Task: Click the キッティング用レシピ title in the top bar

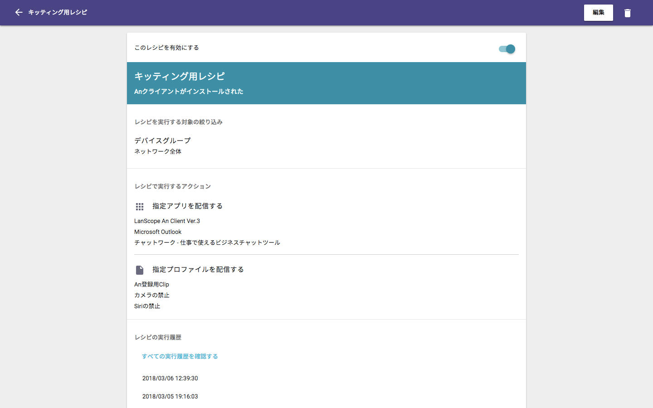Action: point(58,12)
